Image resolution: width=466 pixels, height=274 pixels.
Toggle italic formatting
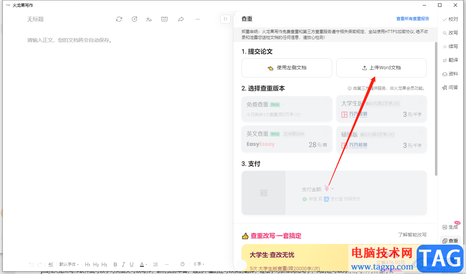point(123,264)
